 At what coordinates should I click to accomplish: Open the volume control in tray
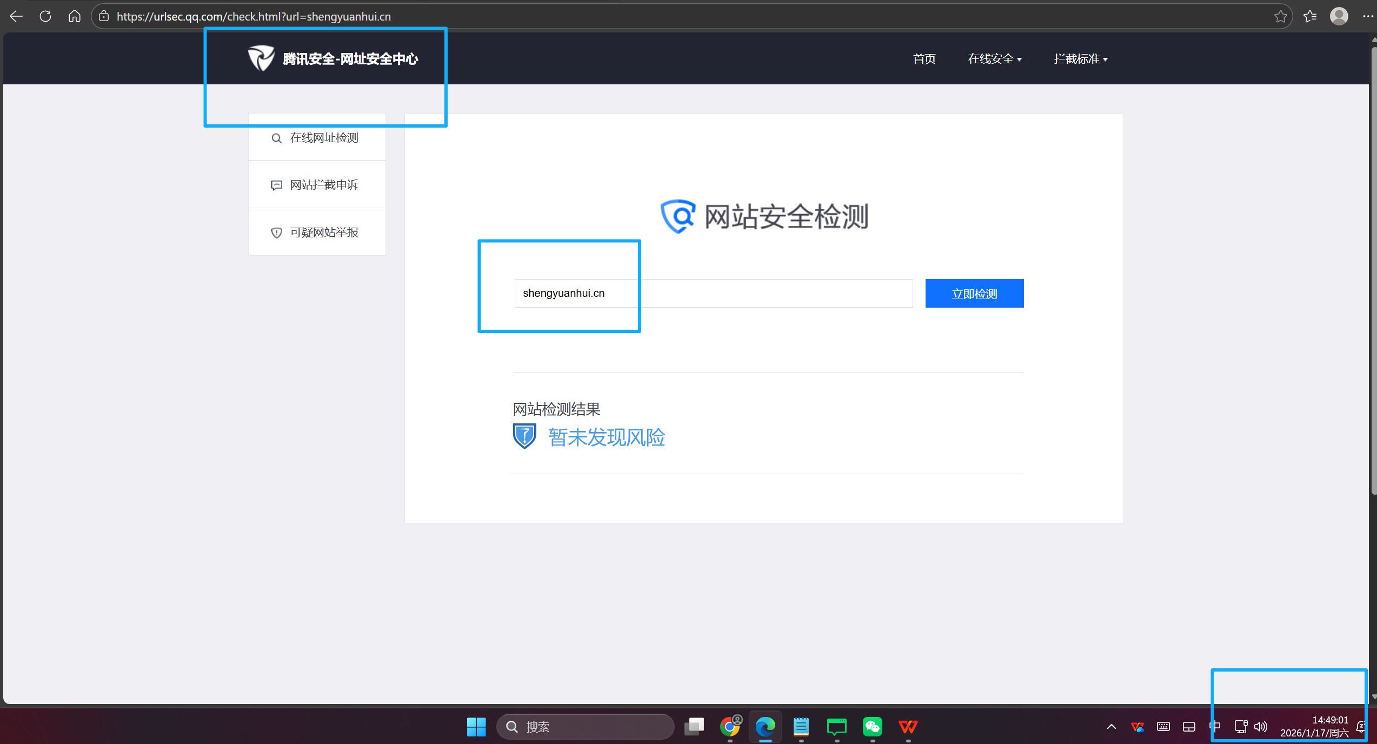coord(1260,727)
